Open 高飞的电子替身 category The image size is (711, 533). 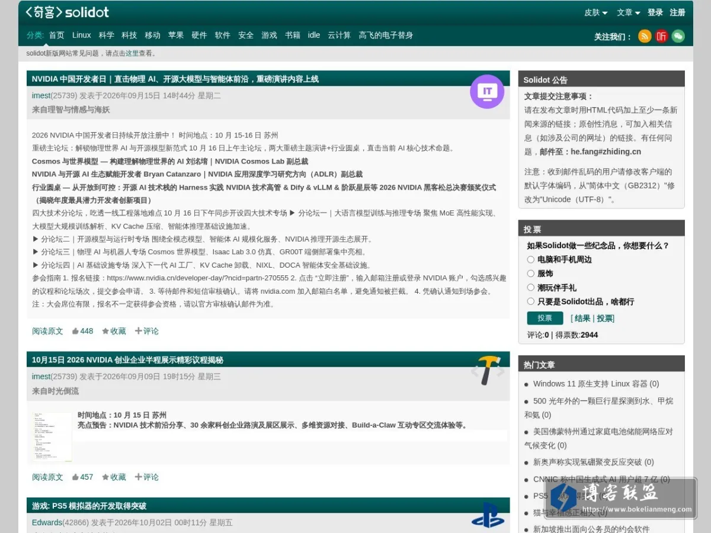coord(386,35)
